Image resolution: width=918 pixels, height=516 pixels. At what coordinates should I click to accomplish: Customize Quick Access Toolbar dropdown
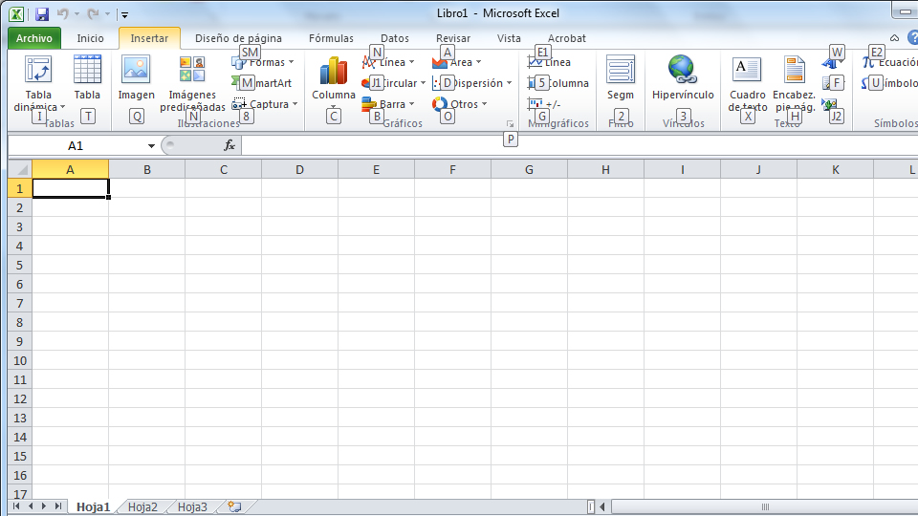124,14
